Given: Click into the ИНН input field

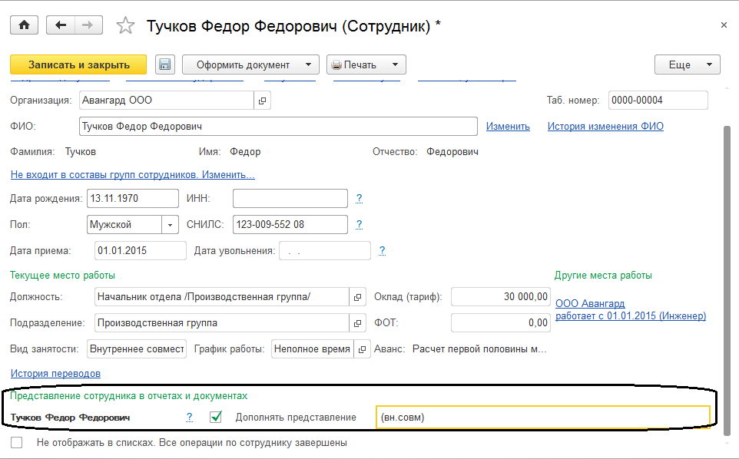Looking at the screenshot, I should [x=290, y=199].
